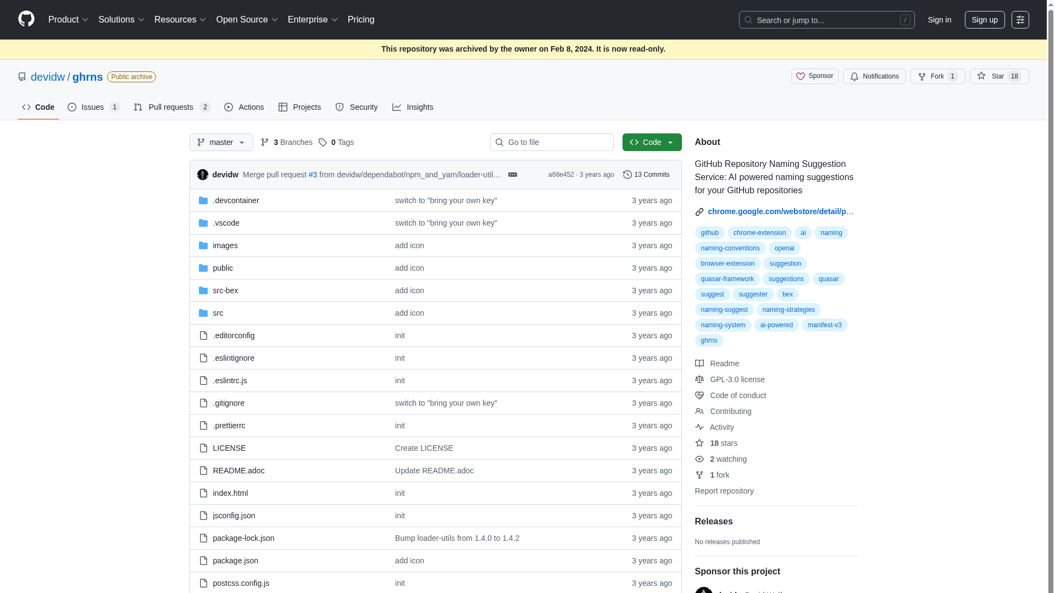Star the ghrns repository

[x=998, y=76]
